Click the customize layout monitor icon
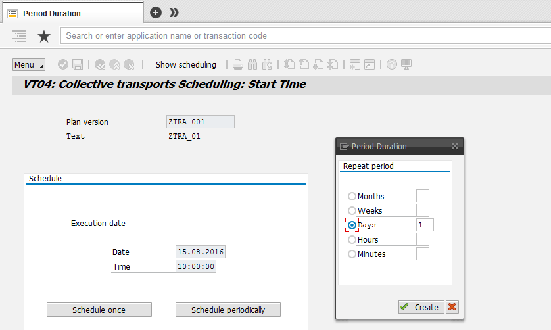This screenshot has width=551, height=330. (407, 64)
